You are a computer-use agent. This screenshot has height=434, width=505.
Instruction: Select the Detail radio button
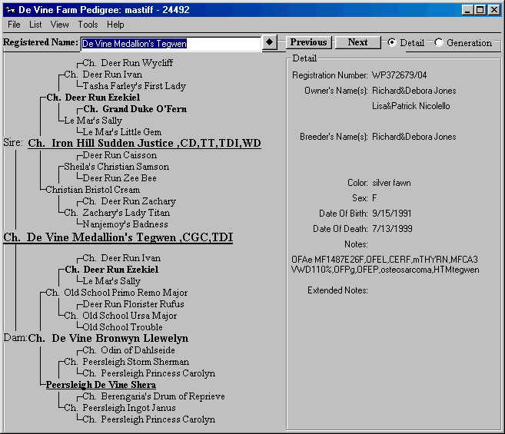(392, 43)
